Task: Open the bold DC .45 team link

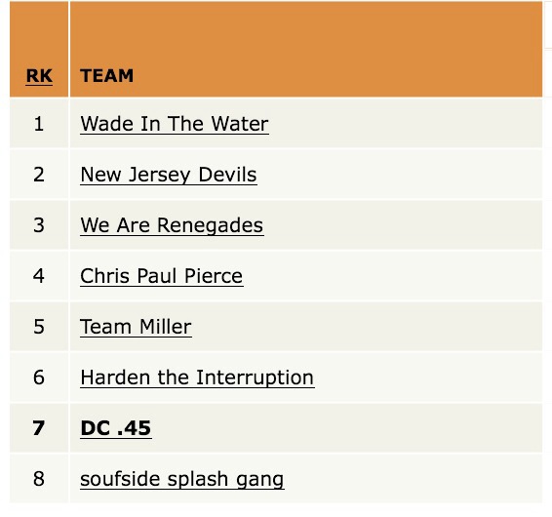Action: [116, 428]
